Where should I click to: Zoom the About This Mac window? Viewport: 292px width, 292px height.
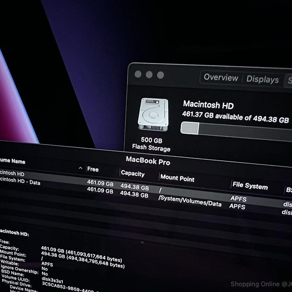tap(160, 75)
